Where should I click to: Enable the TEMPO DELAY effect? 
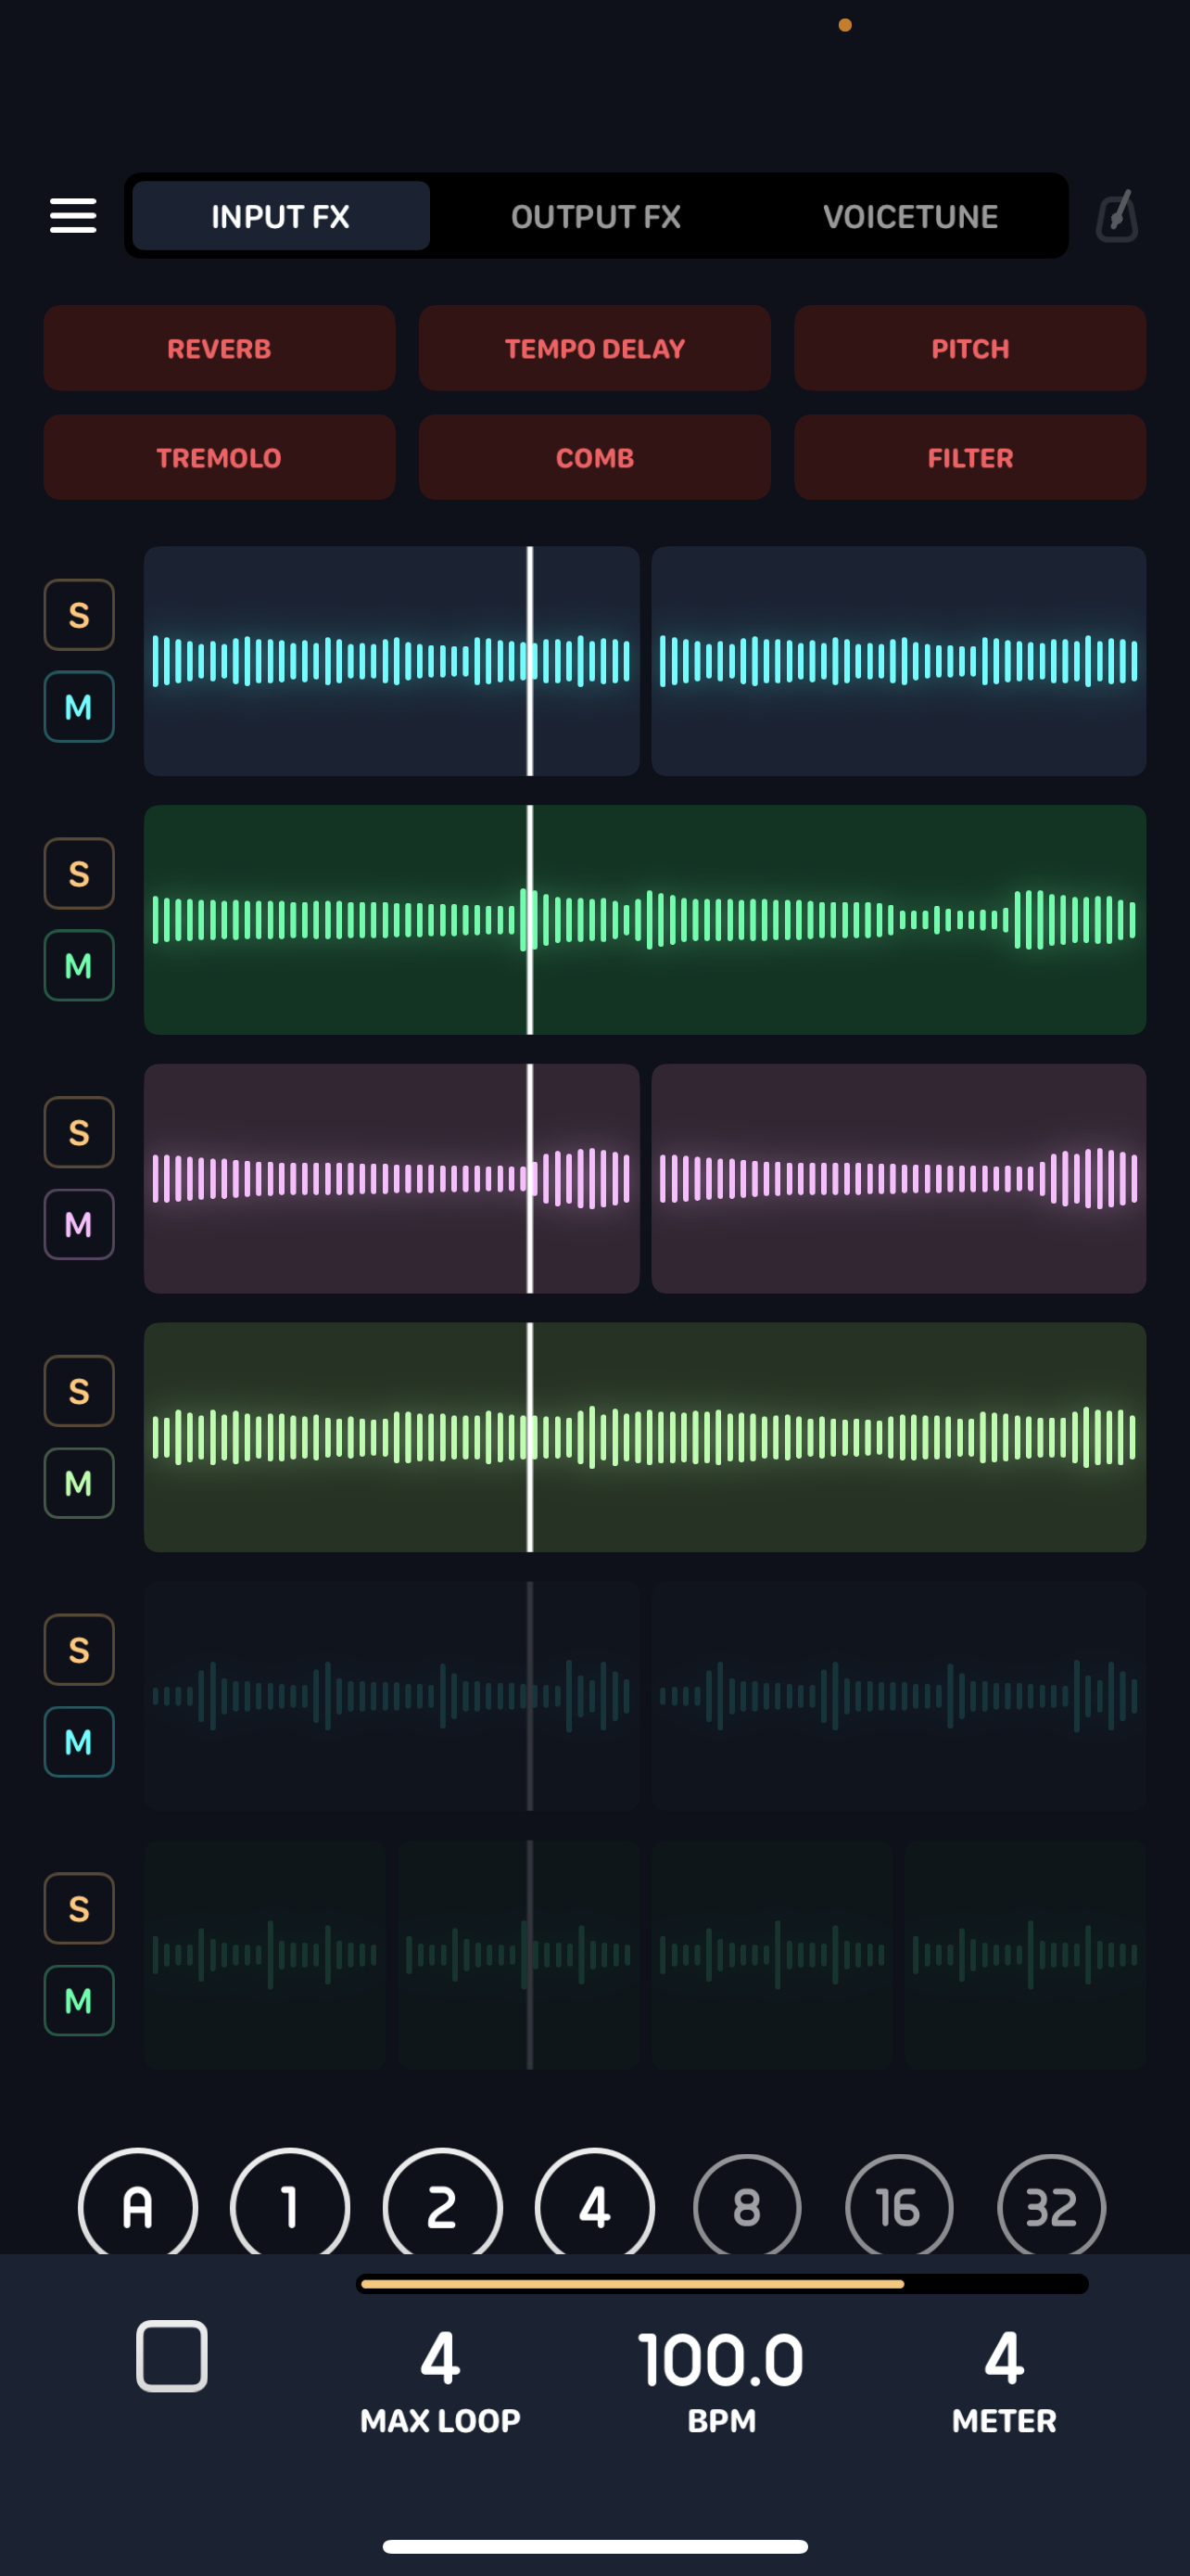tap(594, 348)
